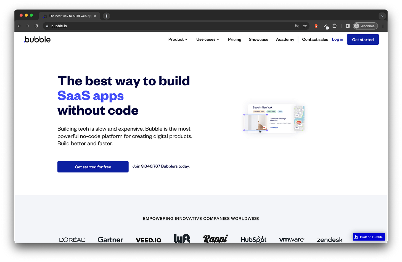This screenshot has width=402, height=262.
Task: Go to Academy in navigation
Action: click(285, 39)
